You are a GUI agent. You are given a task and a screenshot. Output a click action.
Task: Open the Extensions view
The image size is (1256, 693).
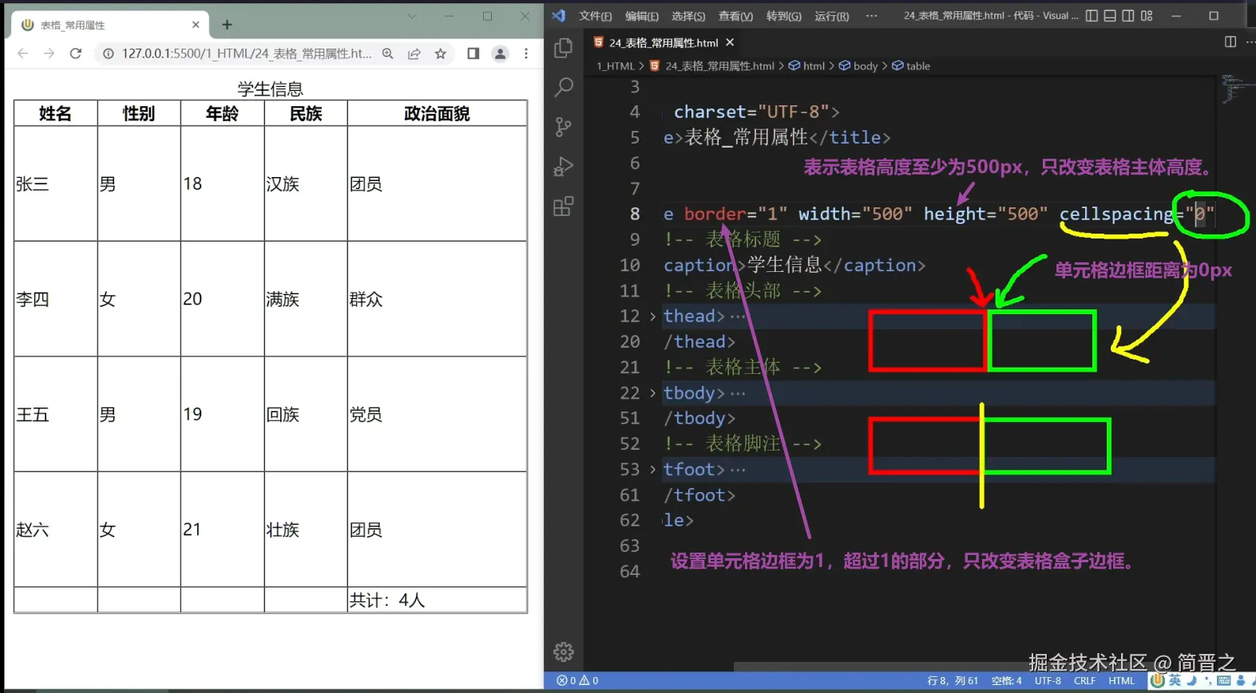point(564,207)
